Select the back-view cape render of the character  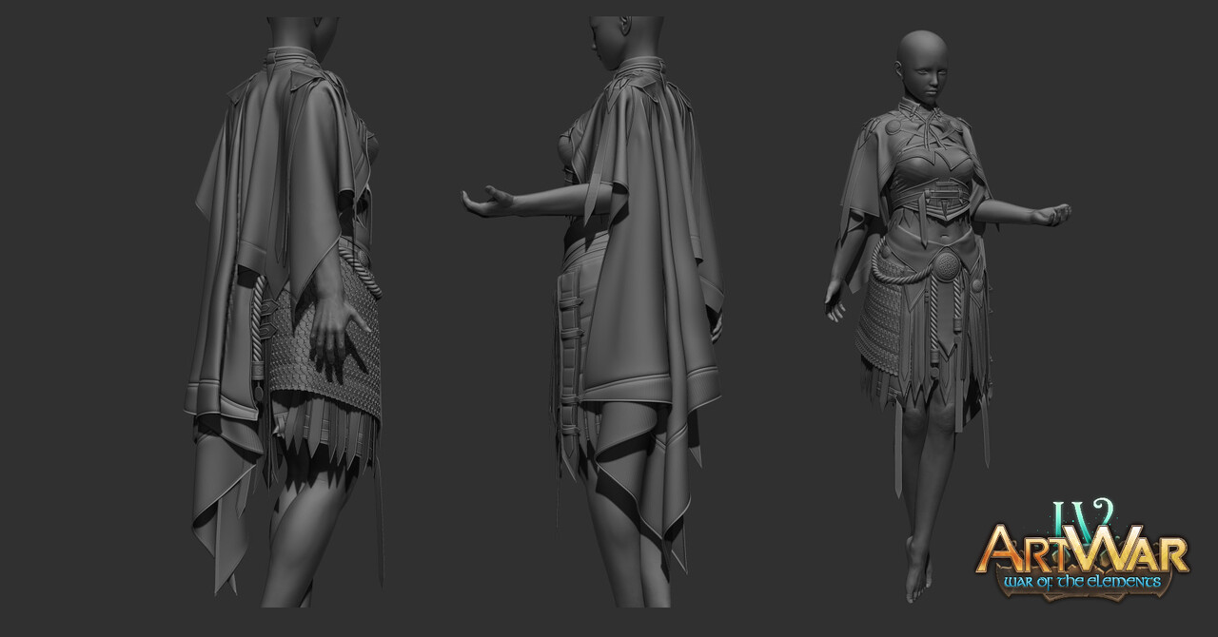pos(285,312)
